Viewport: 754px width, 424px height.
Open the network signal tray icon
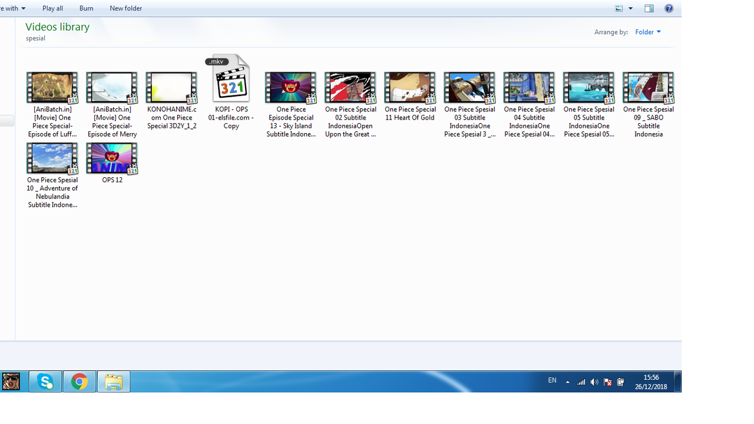[x=581, y=382]
